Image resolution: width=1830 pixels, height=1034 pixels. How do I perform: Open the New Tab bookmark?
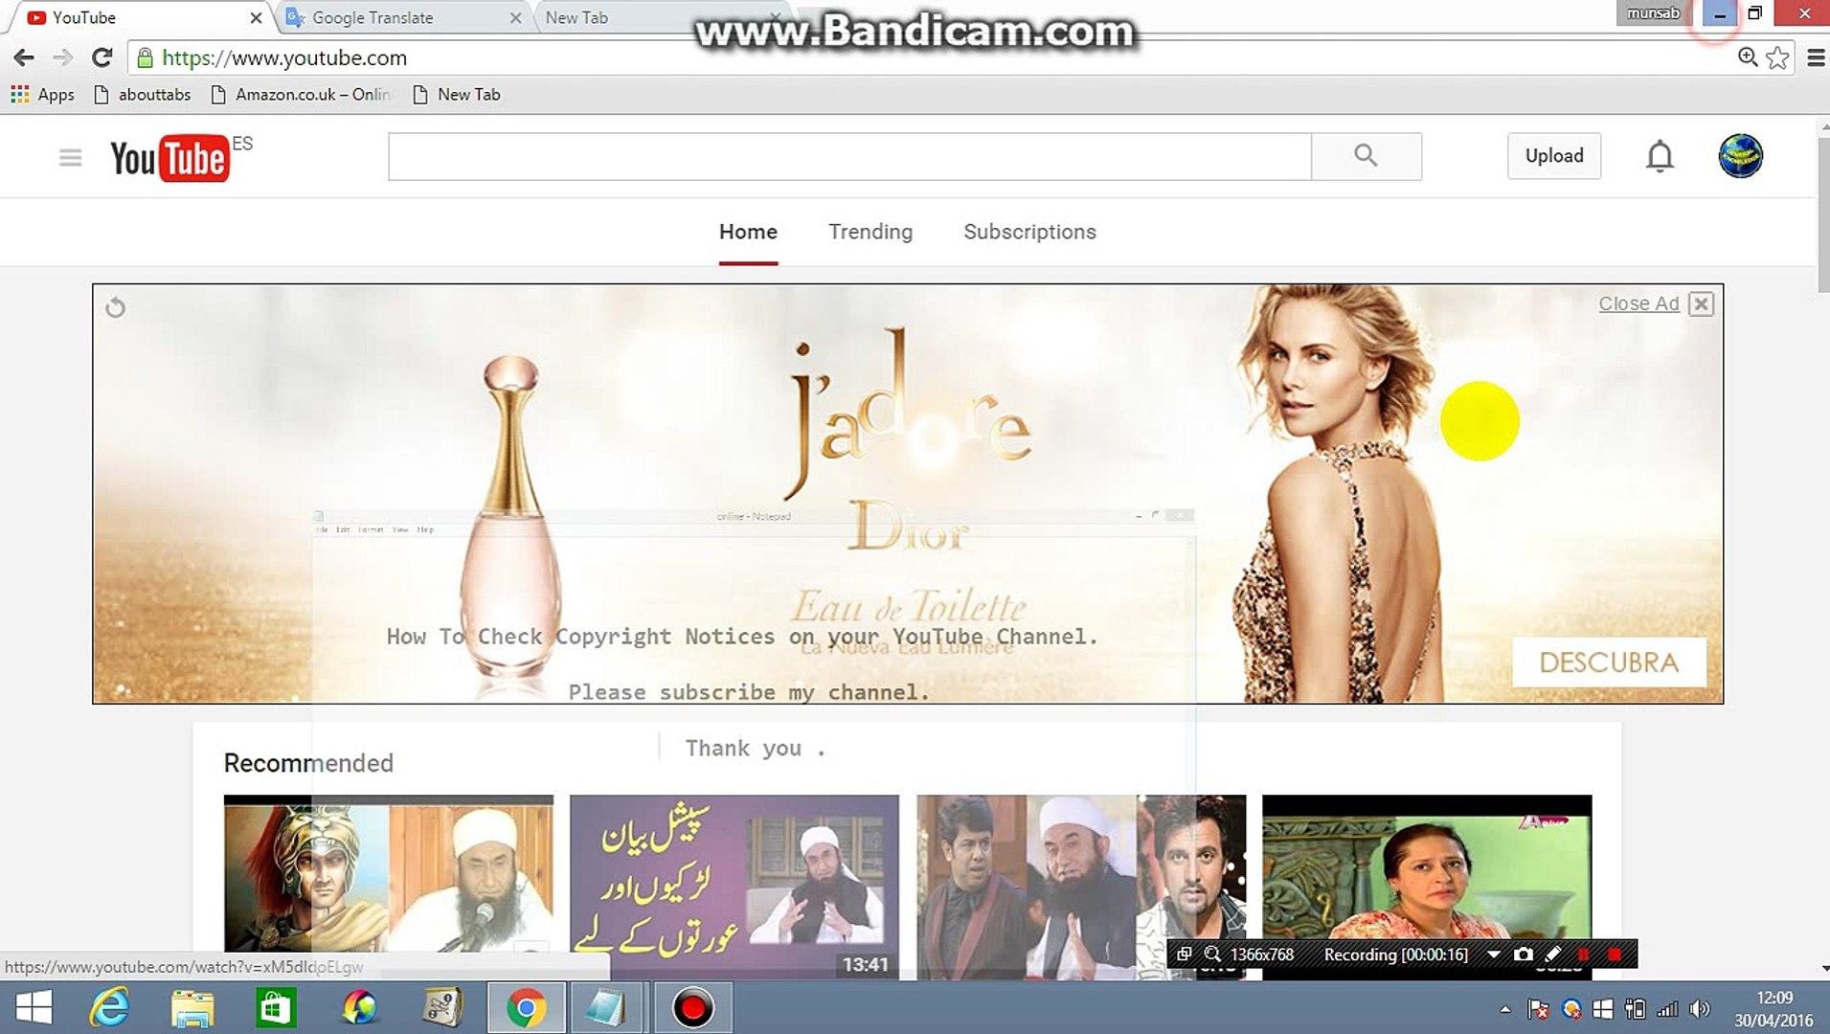(456, 94)
